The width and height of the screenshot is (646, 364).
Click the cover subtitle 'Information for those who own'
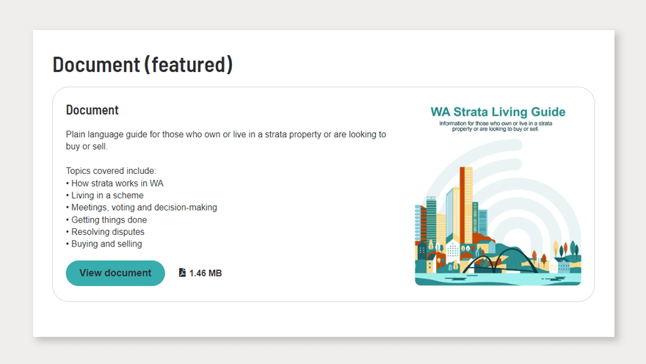(497, 126)
